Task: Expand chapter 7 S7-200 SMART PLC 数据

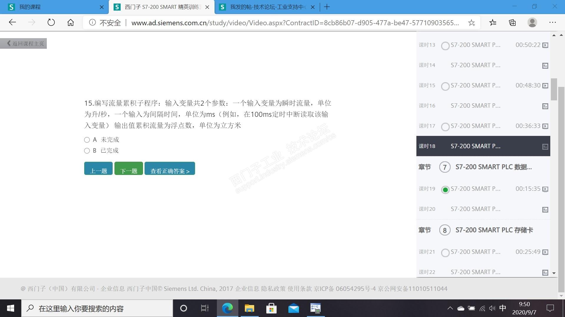Action: point(493,167)
